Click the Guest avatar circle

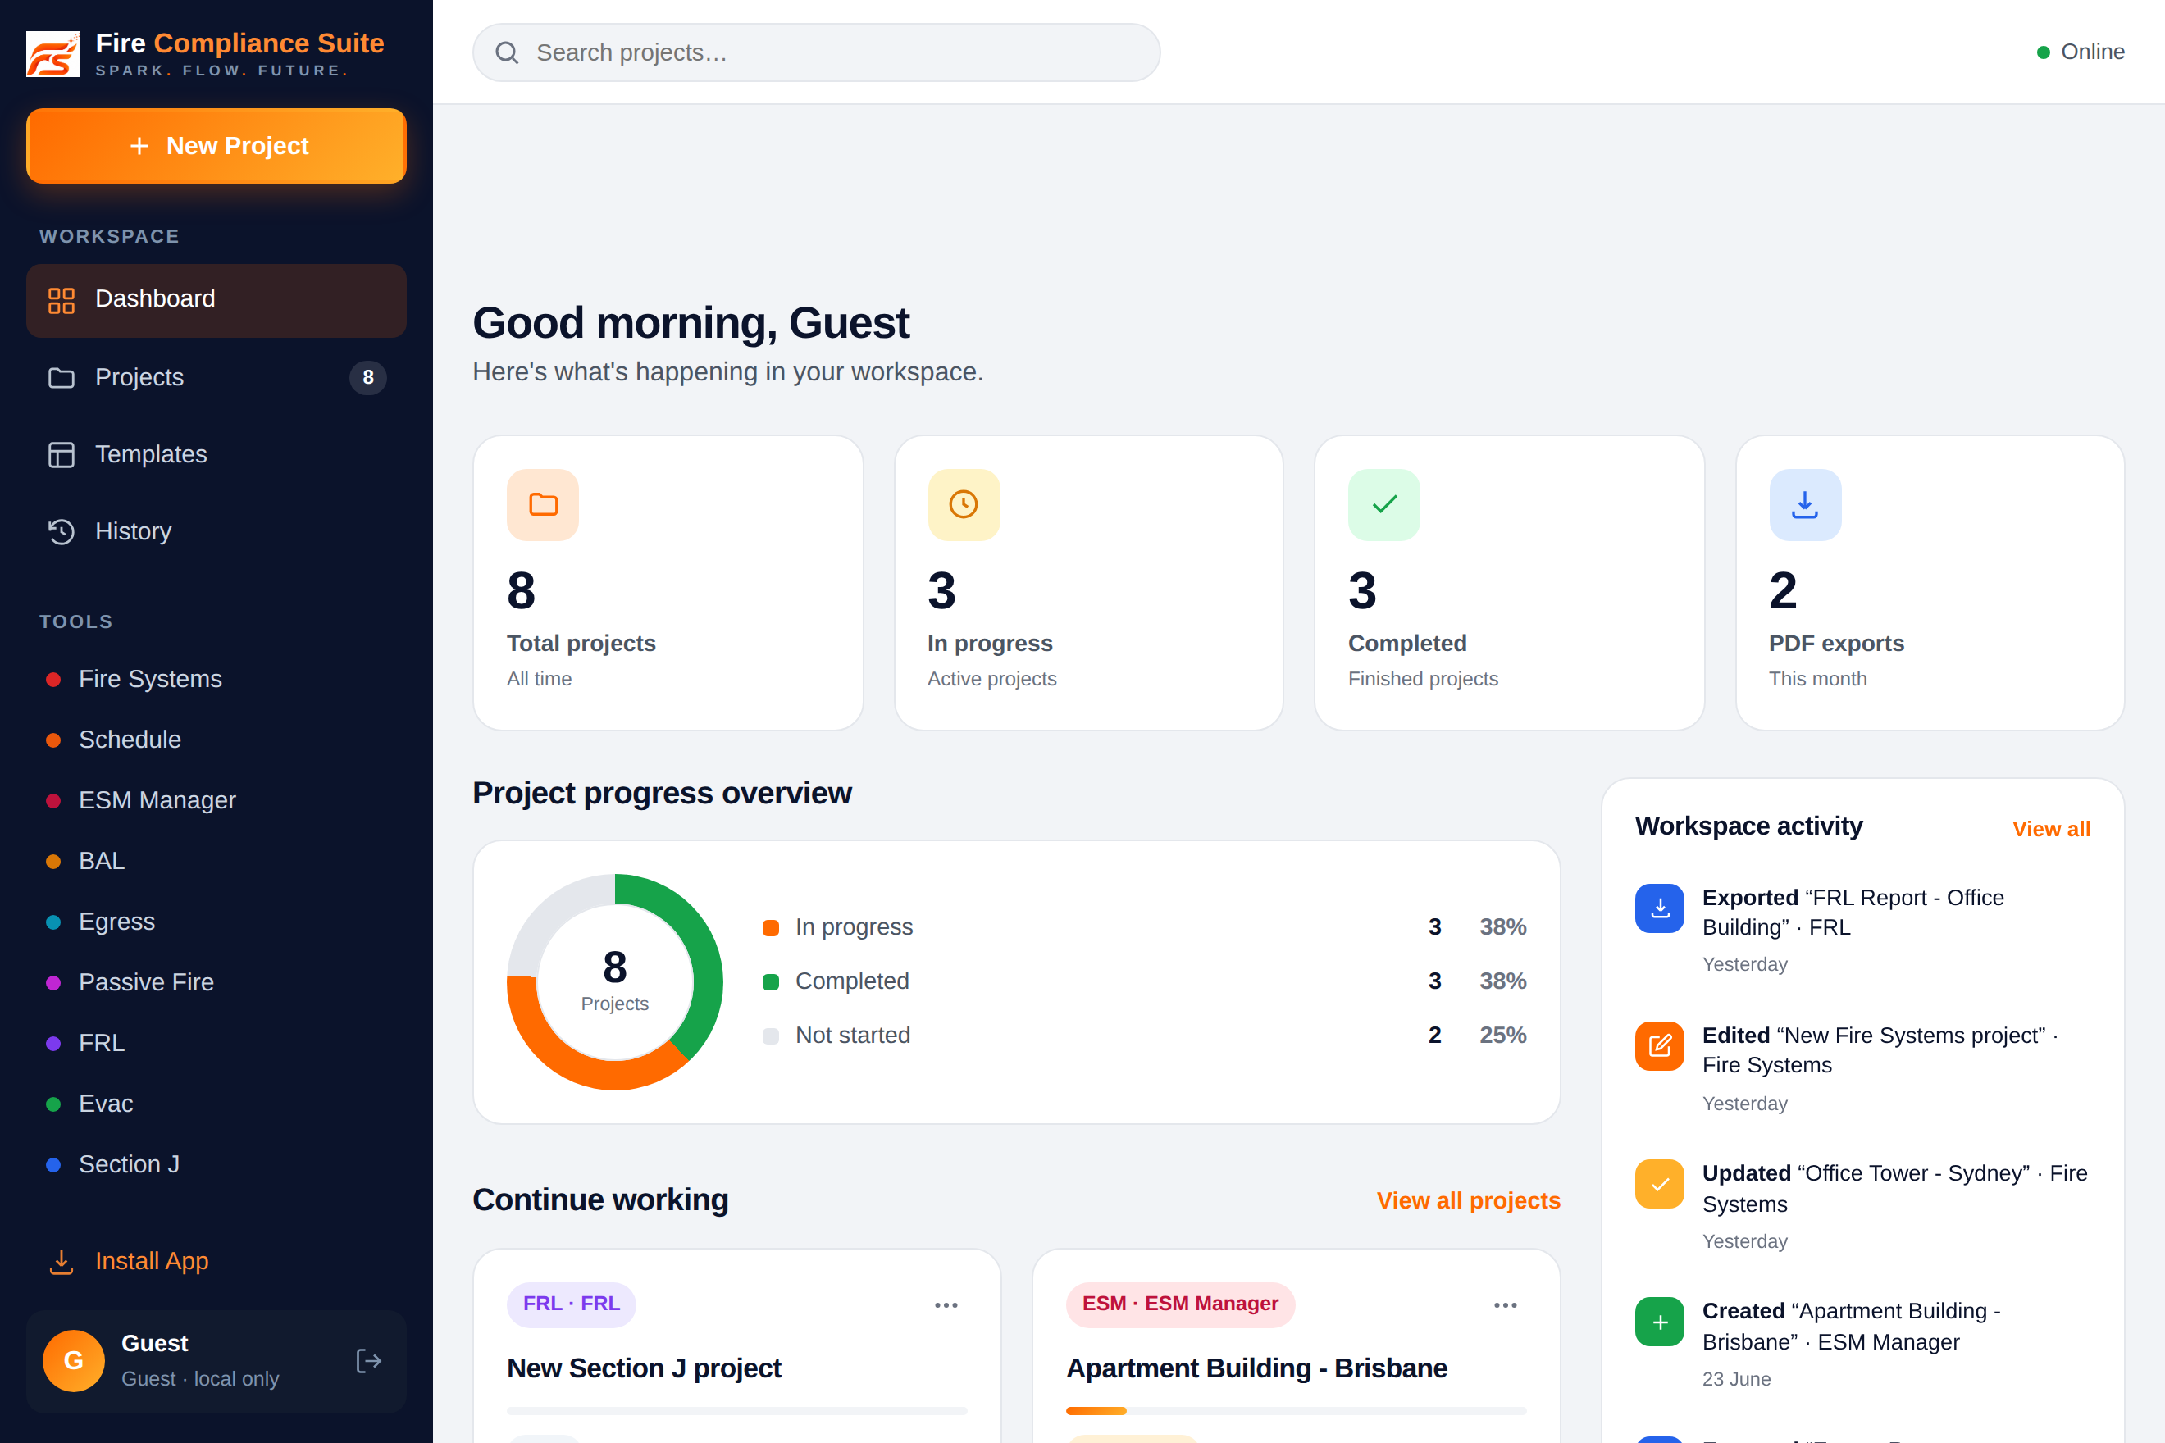(x=74, y=1361)
